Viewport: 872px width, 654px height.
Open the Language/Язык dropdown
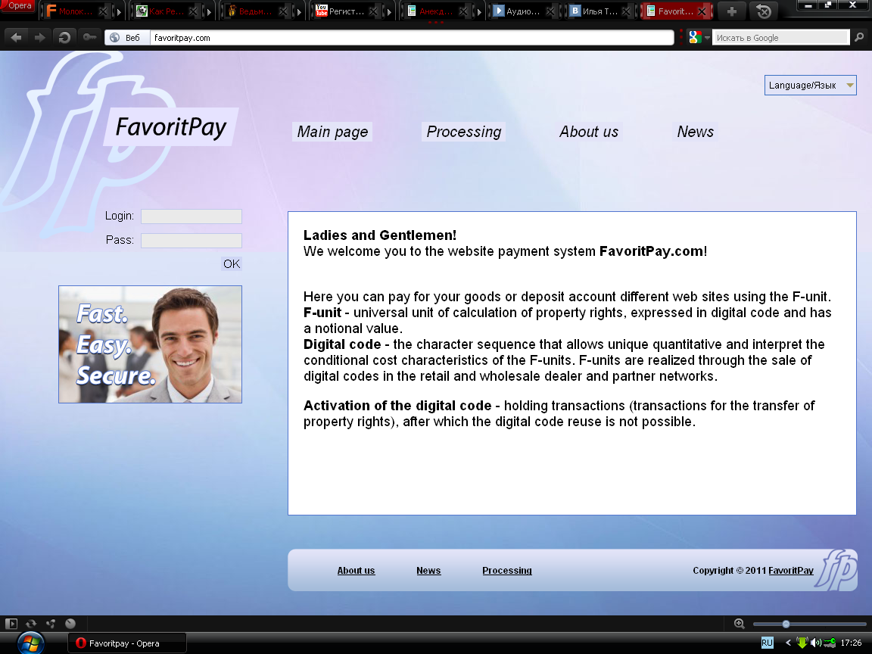810,85
